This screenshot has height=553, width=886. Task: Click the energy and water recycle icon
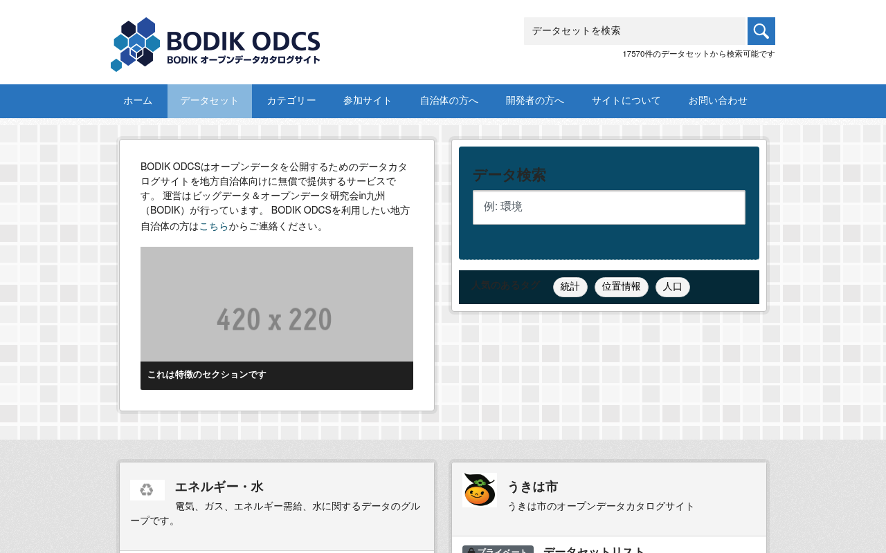(147, 490)
